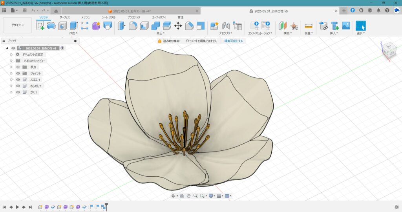
Task: Expand the ドキュメントの設定 tree node
Action: [x=11, y=55]
